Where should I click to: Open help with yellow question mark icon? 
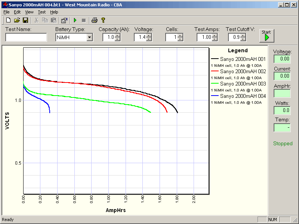(x=103, y=20)
